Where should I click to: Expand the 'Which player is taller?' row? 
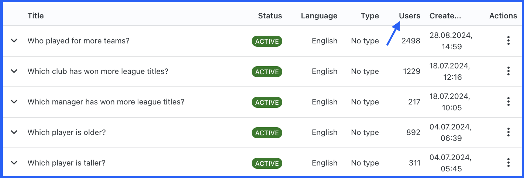[14, 163]
